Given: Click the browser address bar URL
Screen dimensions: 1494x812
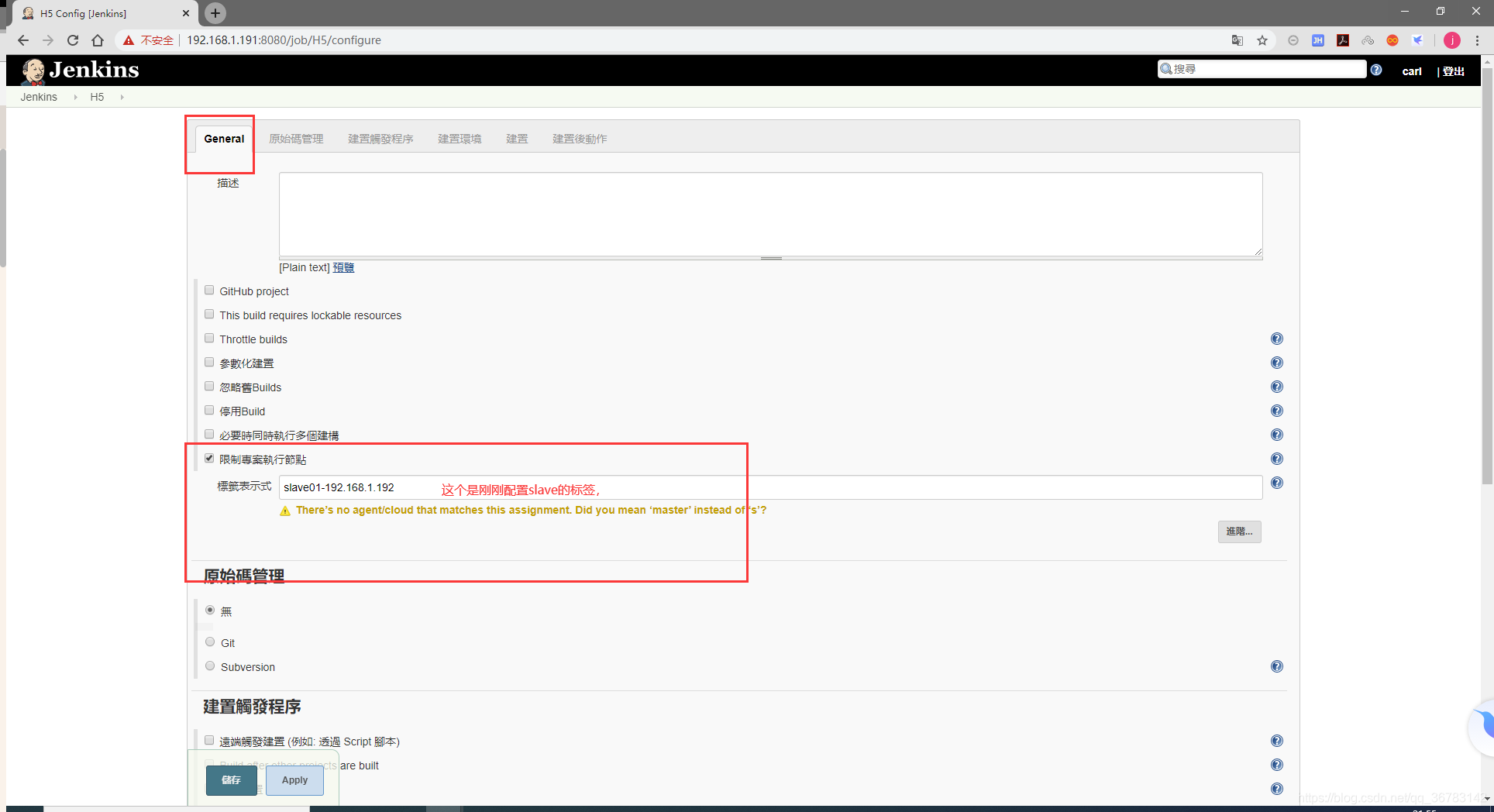Looking at the screenshot, I should tap(284, 40).
